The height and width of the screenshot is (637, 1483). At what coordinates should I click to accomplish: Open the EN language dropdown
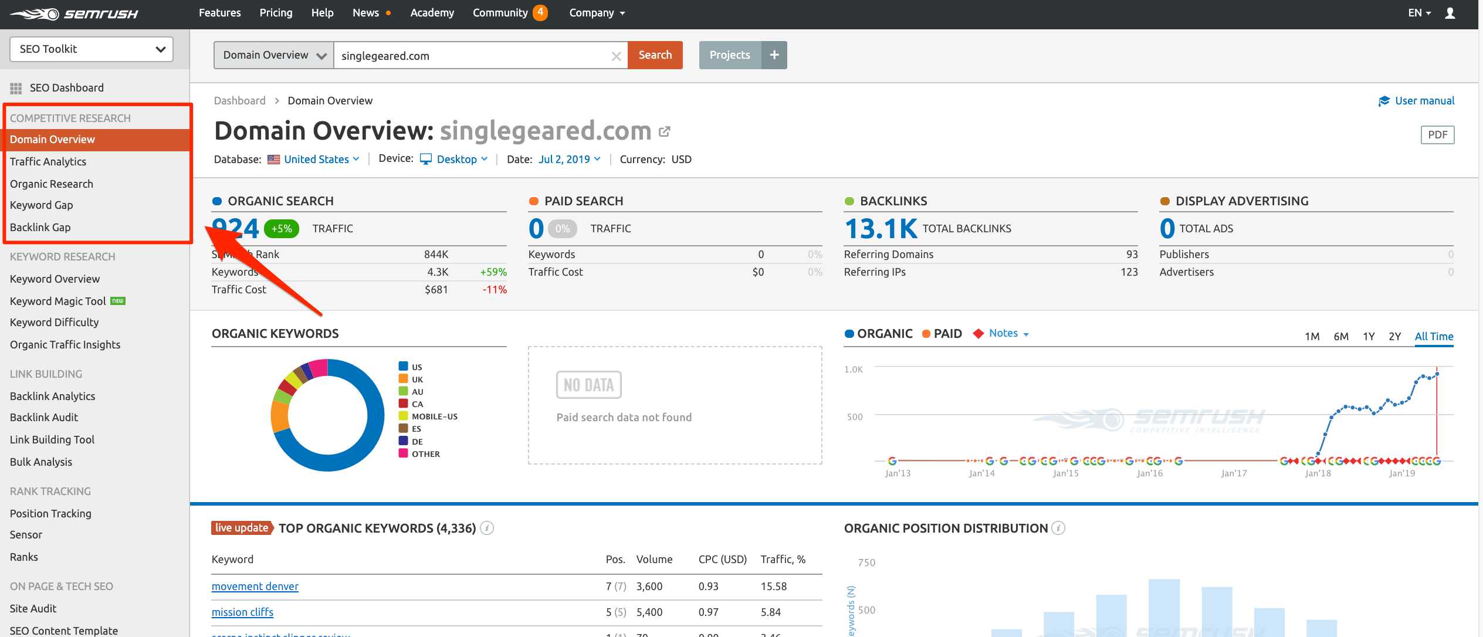1420,13
